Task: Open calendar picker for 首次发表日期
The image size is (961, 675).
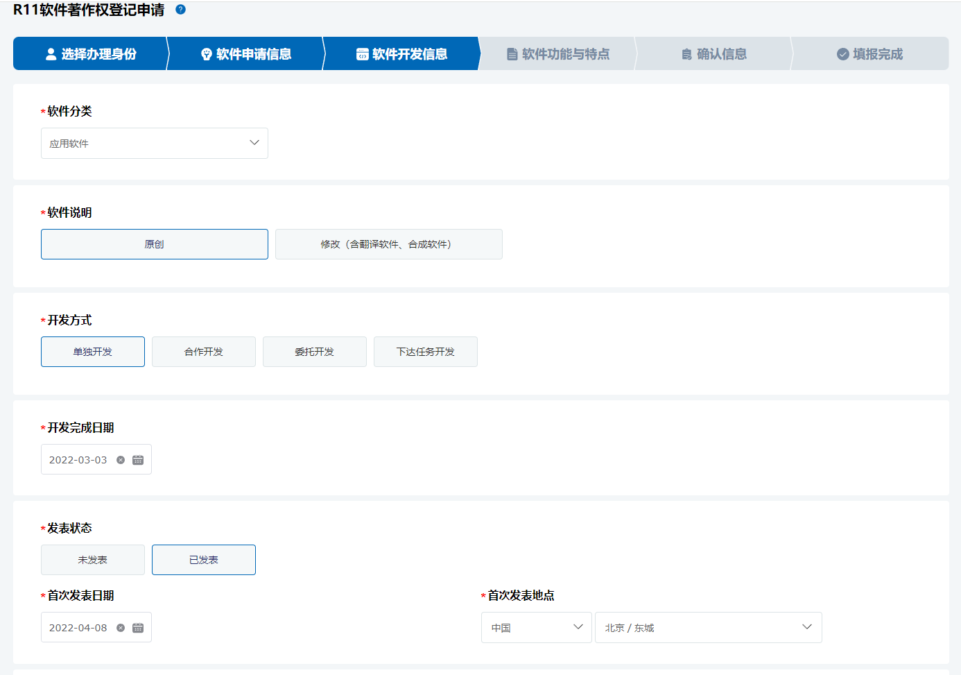Action: pos(138,628)
